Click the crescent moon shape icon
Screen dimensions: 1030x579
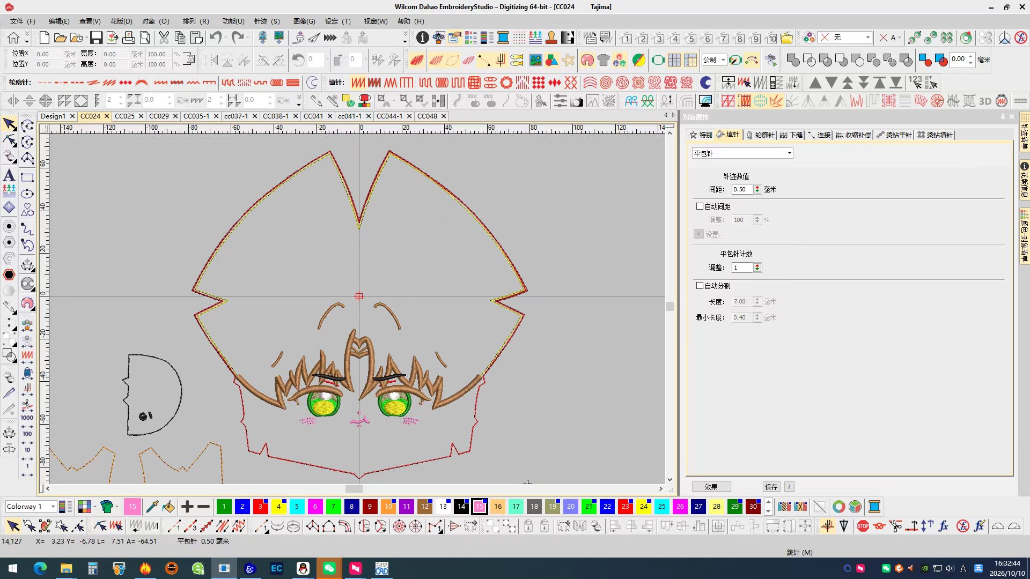click(706, 83)
